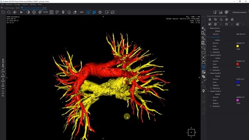Screen dimensions: 249x140
Task: Expand Statistics under Vessel tree# 2
Action: 211,70
